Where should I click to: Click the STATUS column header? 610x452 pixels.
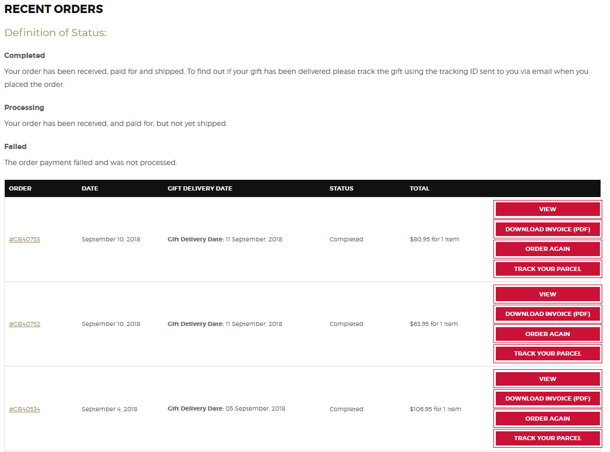click(x=341, y=188)
